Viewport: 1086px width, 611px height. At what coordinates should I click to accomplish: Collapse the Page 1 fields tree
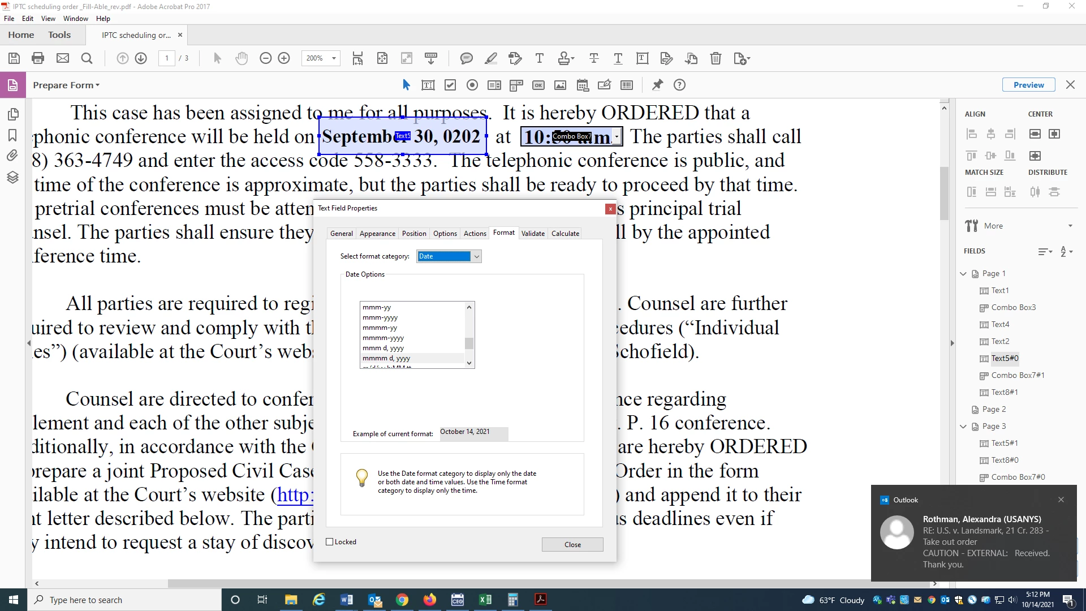click(x=963, y=274)
